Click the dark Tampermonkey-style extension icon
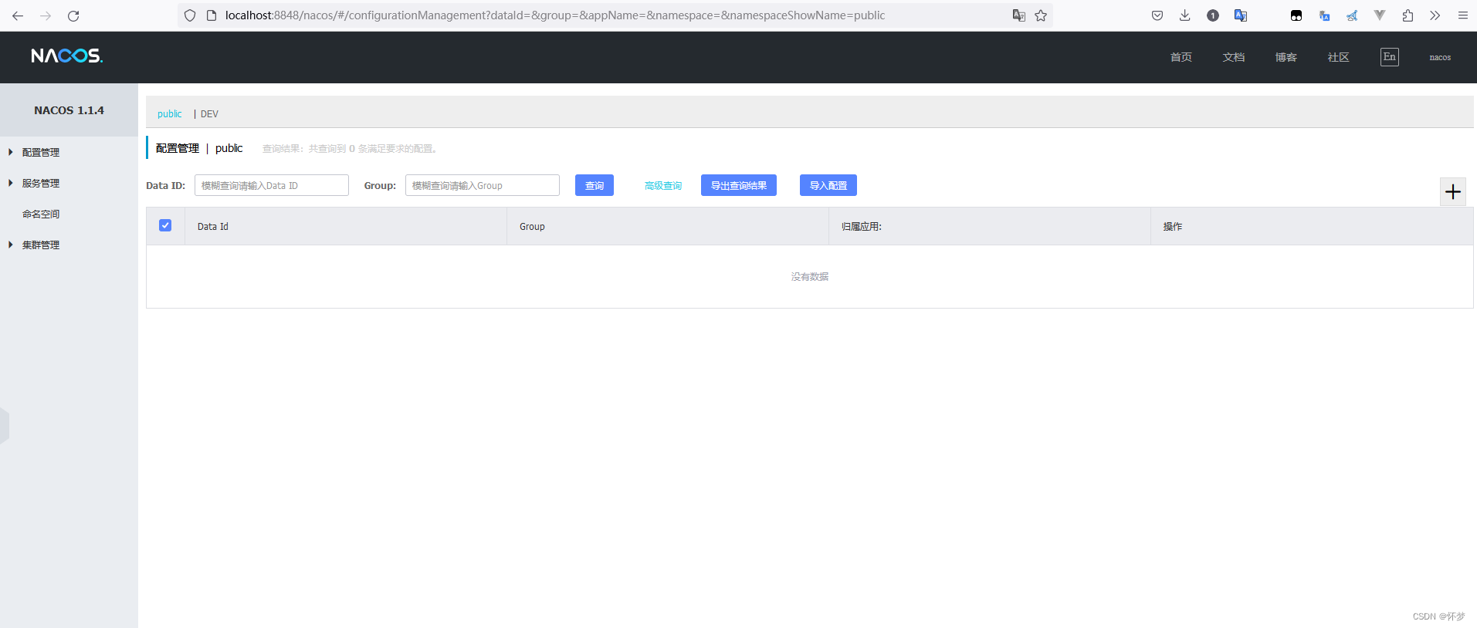 (1296, 15)
